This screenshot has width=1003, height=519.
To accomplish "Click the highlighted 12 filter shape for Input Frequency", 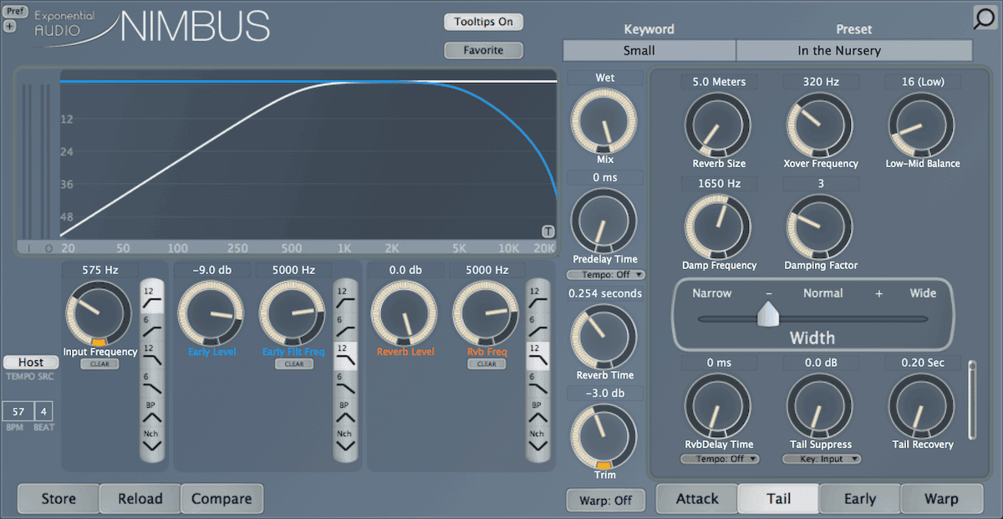I will [151, 298].
